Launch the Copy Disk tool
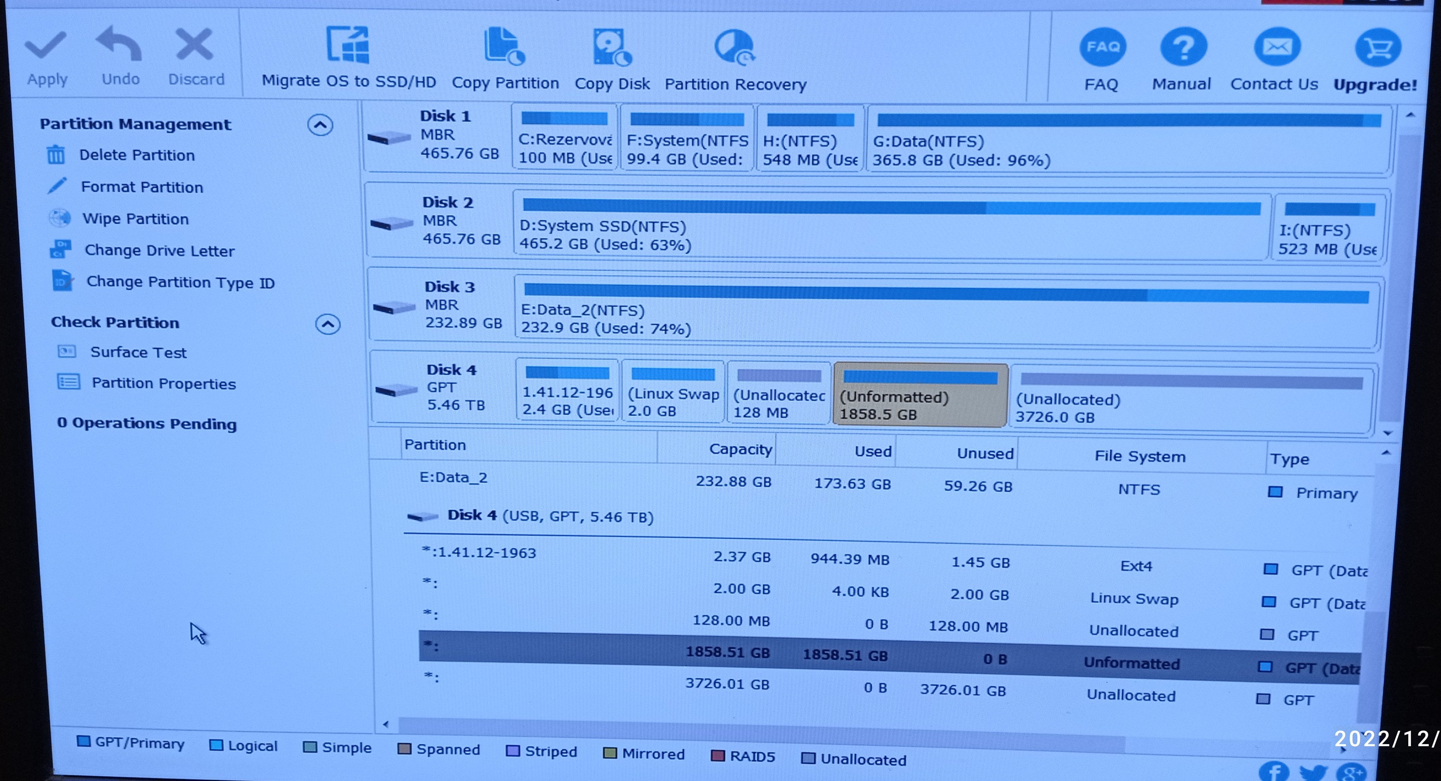This screenshot has height=781, width=1441. tap(612, 48)
